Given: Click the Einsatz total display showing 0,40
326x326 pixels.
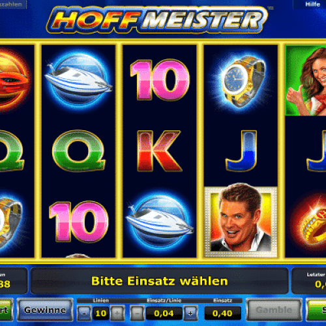Looking at the screenshot, I should pos(223,313).
